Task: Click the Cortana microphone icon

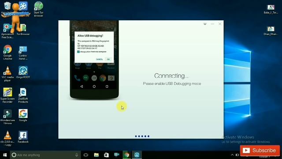Action: (77, 155)
